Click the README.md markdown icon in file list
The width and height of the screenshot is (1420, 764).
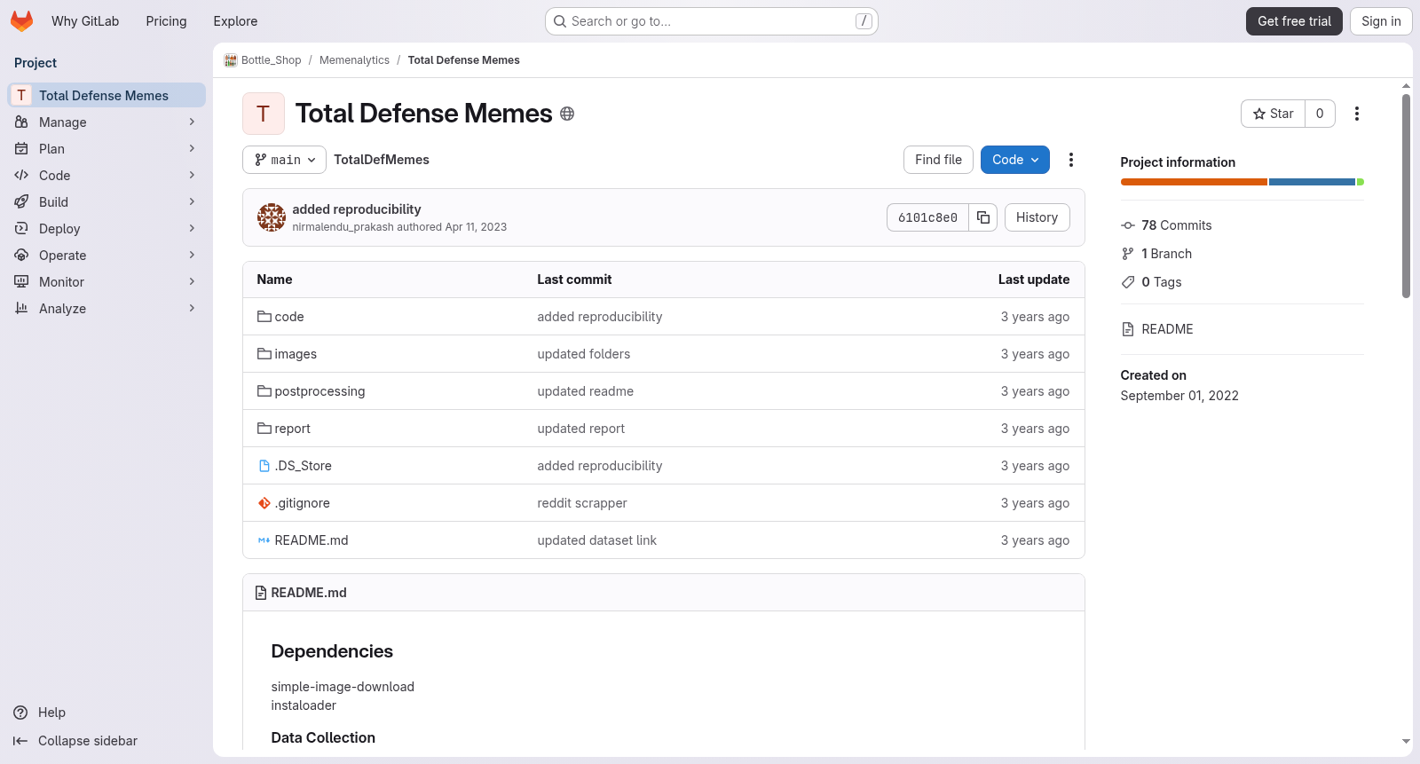point(264,540)
